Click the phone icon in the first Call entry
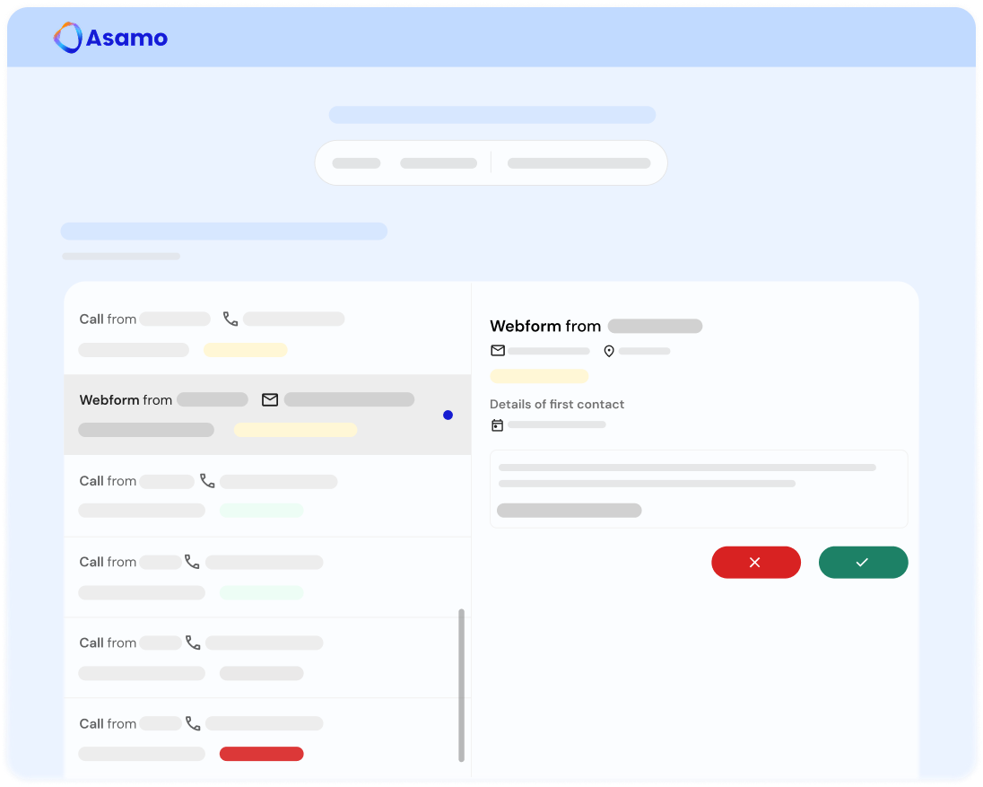983x787 pixels. (230, 319)
